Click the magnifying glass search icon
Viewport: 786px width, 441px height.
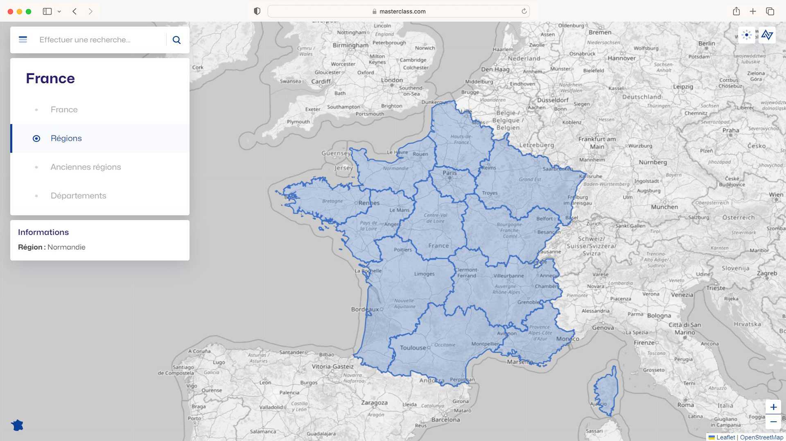pos(176,40)
